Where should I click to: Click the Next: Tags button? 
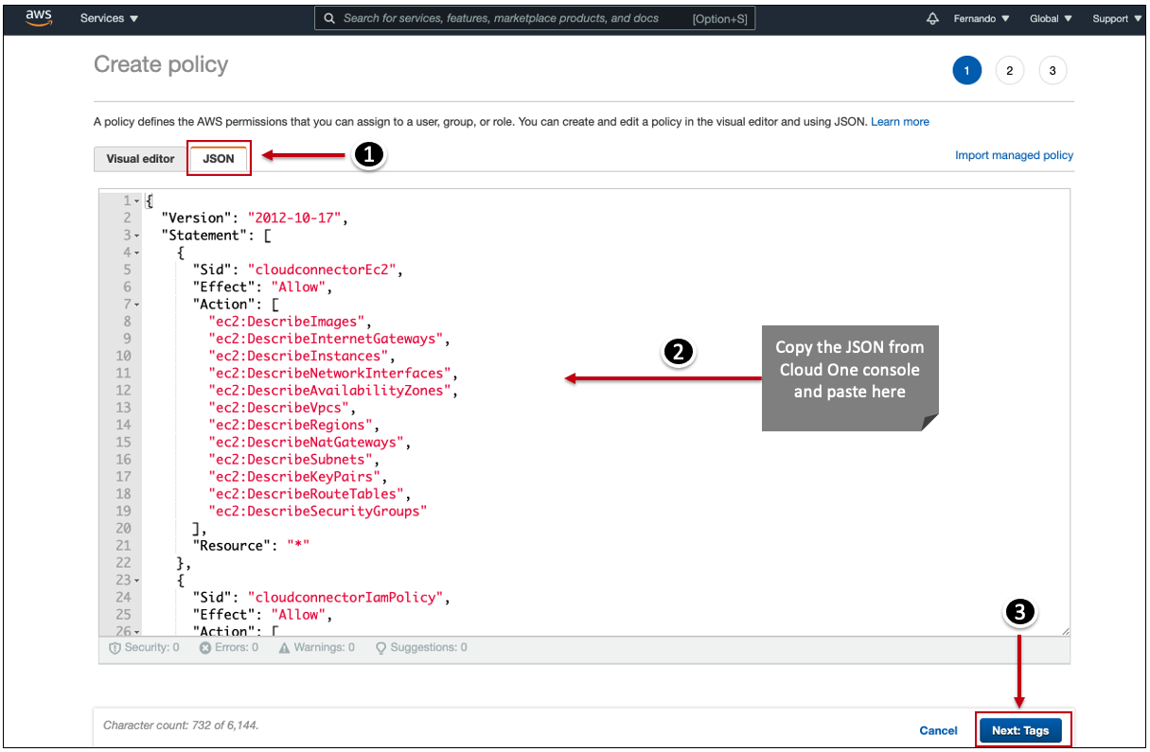coord(1020,730)
